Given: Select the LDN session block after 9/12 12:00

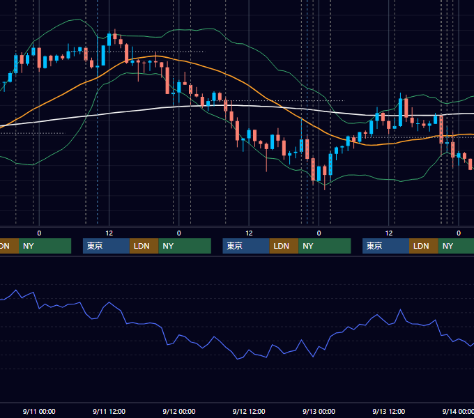Looking at the screenshot, I should coord(284,246).
